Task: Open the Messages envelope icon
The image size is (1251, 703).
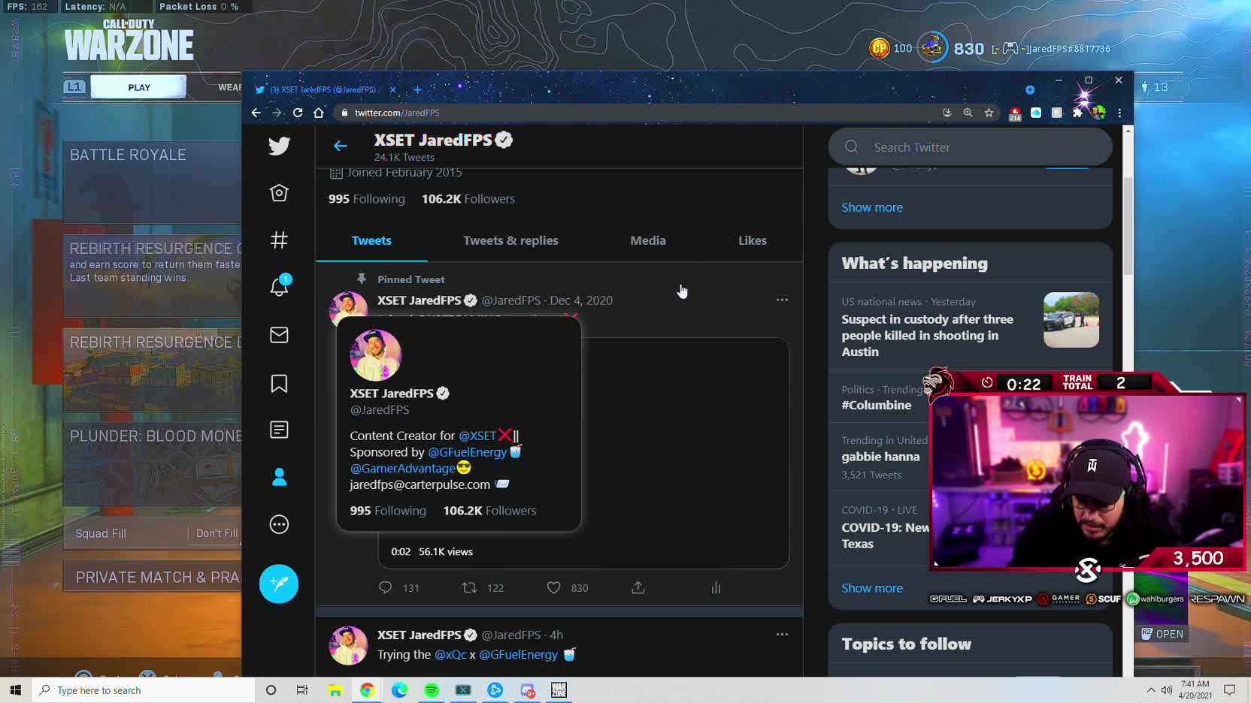Action: click(x=279, y=335)
